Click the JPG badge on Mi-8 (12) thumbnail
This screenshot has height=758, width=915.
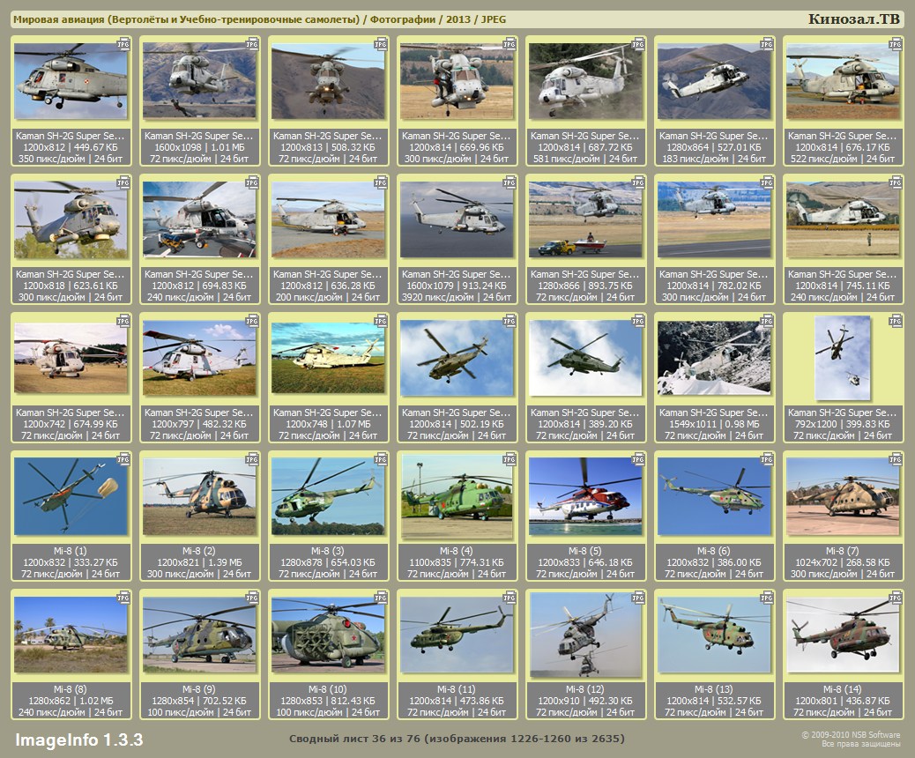[x=638, y=597]
